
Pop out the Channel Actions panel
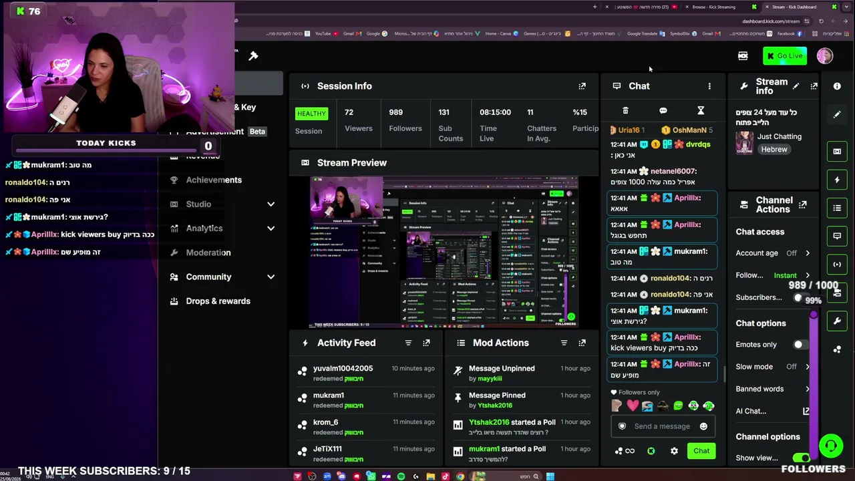pos(802,204)
